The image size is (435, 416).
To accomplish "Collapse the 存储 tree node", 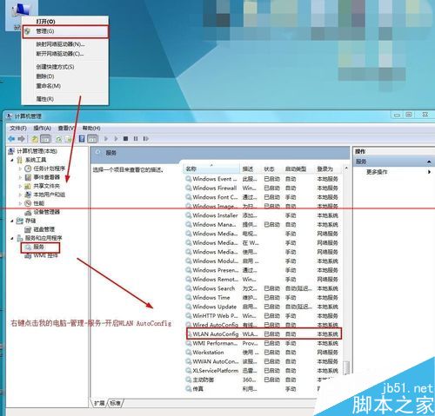I will (12, 221).
